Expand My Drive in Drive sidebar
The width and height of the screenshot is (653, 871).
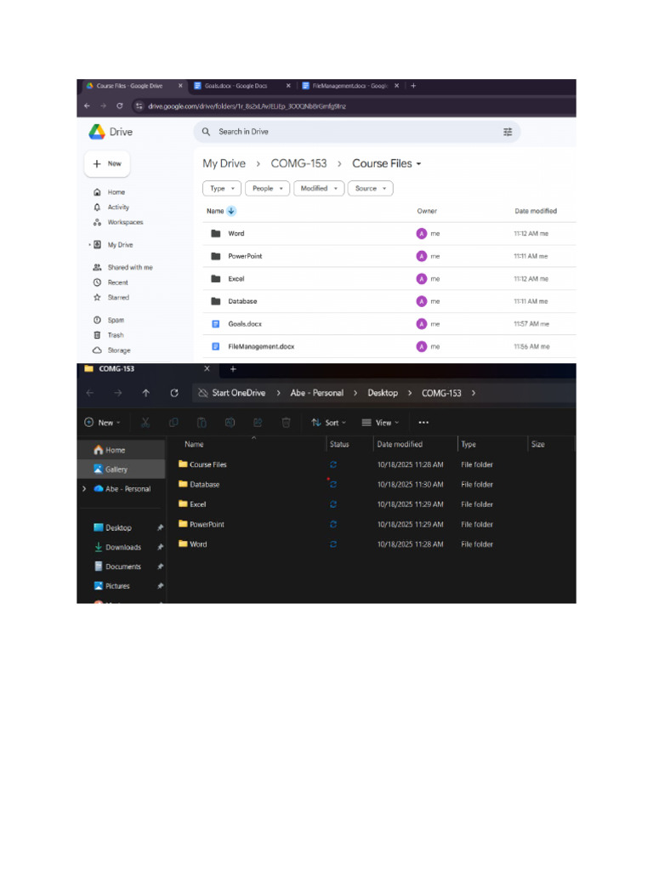[x=89, y=245]
